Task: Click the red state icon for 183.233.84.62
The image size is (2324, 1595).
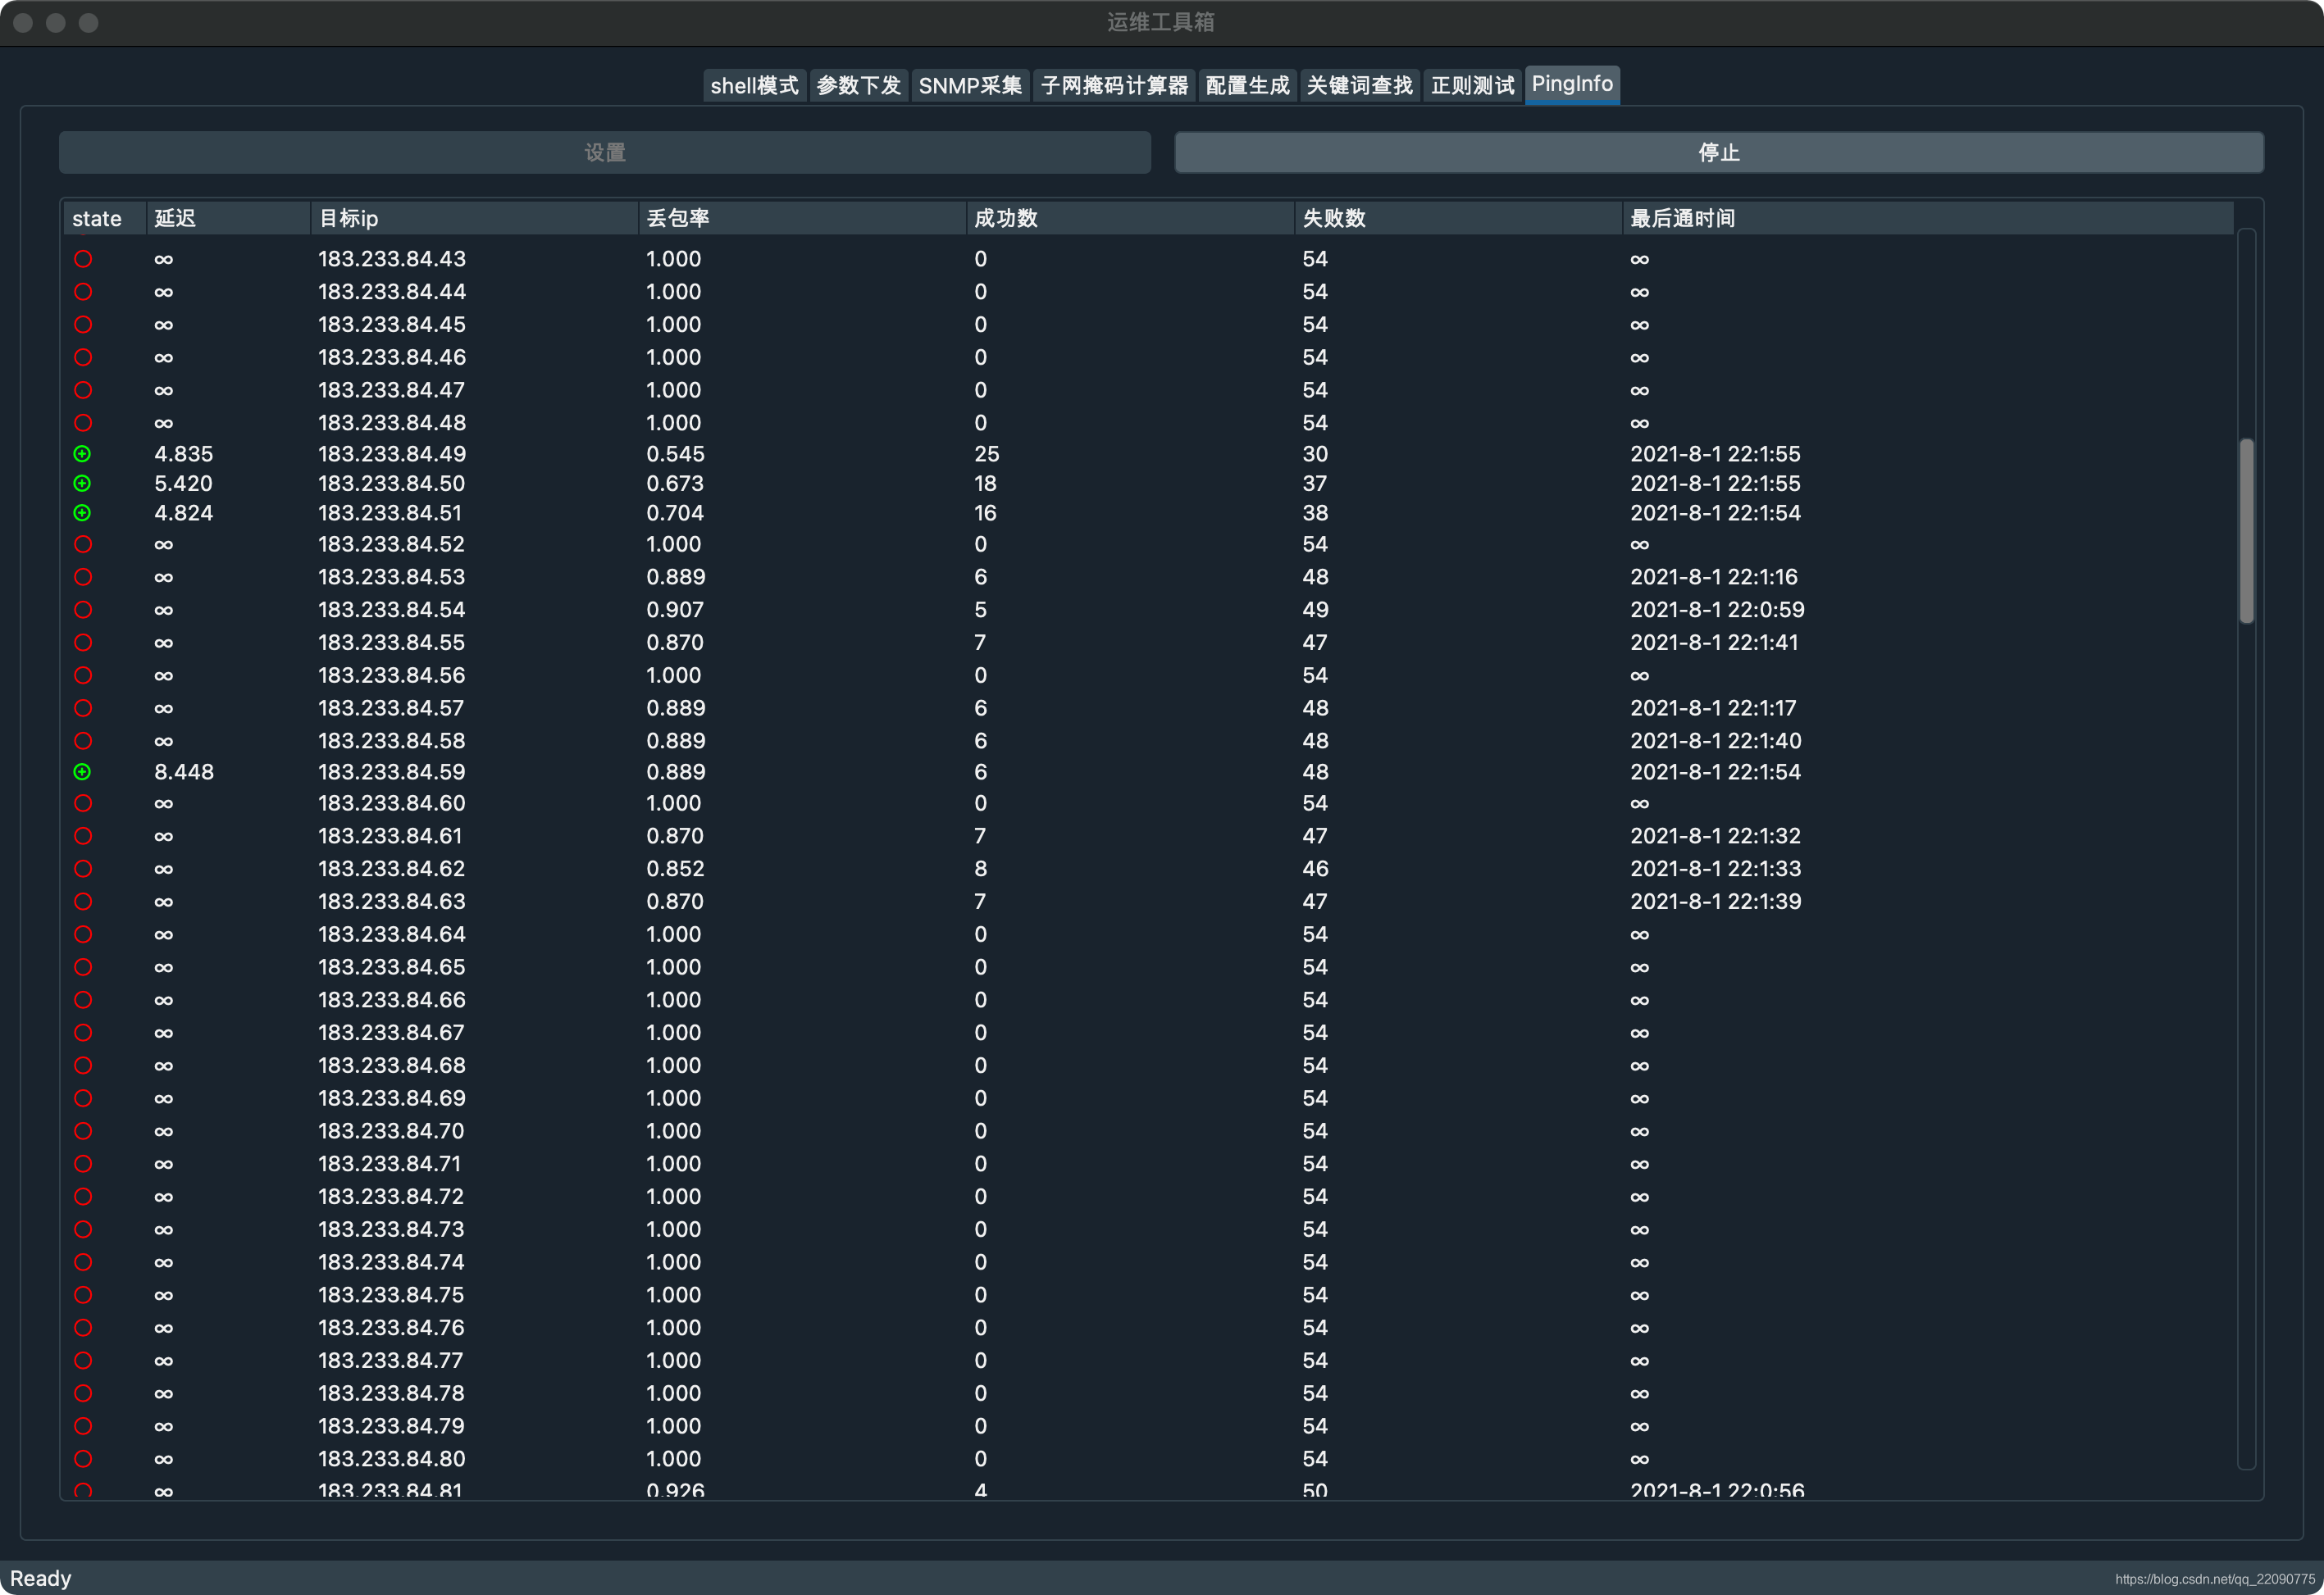Action: point(83,870)
